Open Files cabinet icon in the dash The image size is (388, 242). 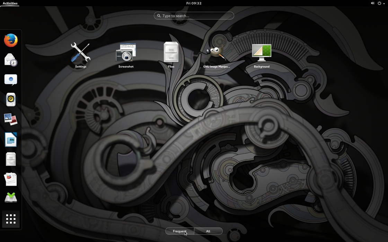pyautogui.click(x=11, y=159)
